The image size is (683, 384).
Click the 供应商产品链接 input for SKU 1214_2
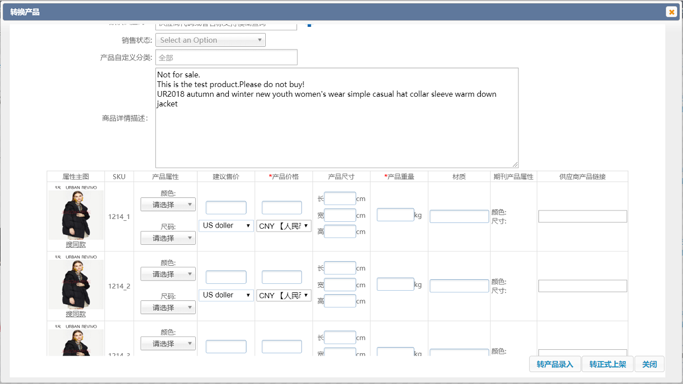pos(582,286)
